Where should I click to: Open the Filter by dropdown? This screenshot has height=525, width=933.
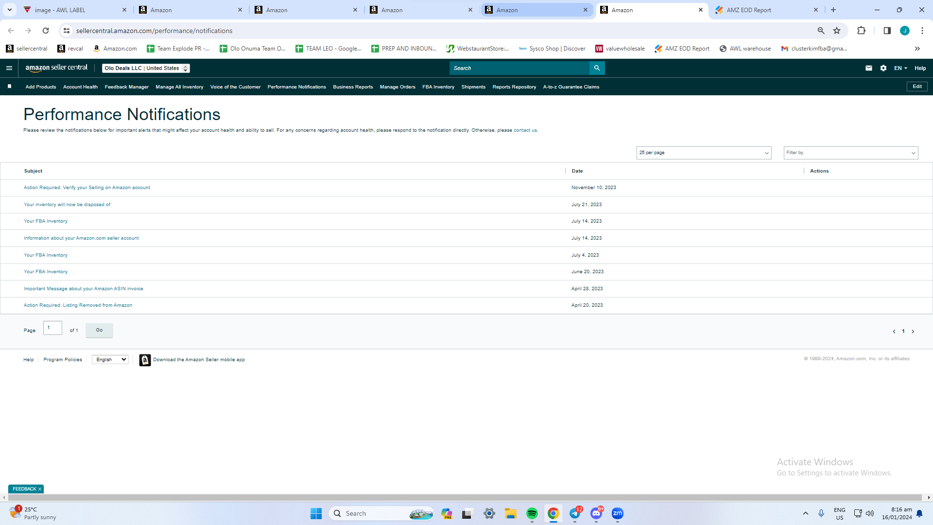point(851,153)
